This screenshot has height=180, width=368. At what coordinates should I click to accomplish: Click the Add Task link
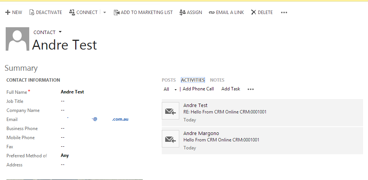pyautogui.click(x=231, y=89)
